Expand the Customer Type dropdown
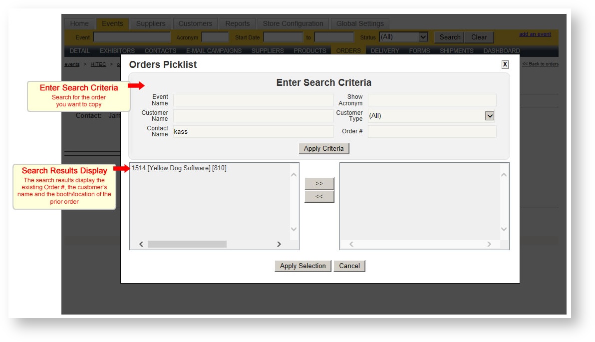The height and width of the screenshot is (342, 595). pyautogui.click(x=490, y=116)
